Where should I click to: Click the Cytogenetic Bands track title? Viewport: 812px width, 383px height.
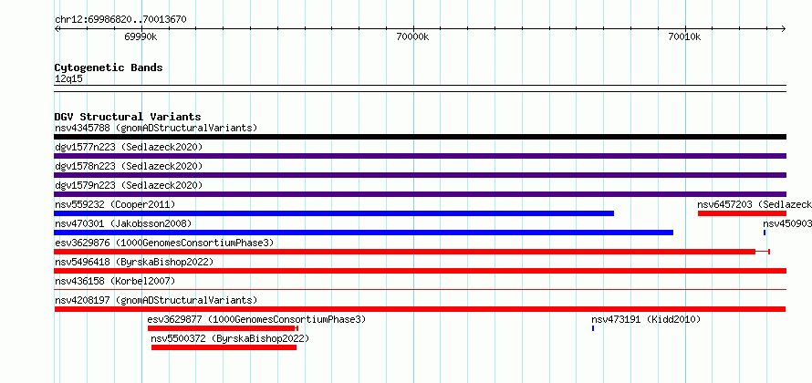click(x=109, y=67)
